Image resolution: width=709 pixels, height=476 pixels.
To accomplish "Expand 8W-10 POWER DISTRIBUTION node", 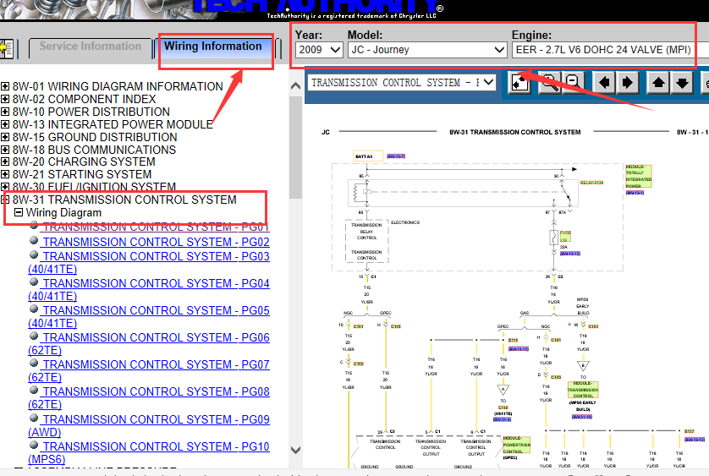I will point(5,112).
